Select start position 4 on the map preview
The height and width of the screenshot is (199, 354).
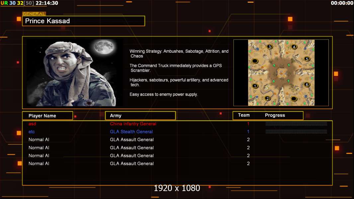click(x=294, y=47)
